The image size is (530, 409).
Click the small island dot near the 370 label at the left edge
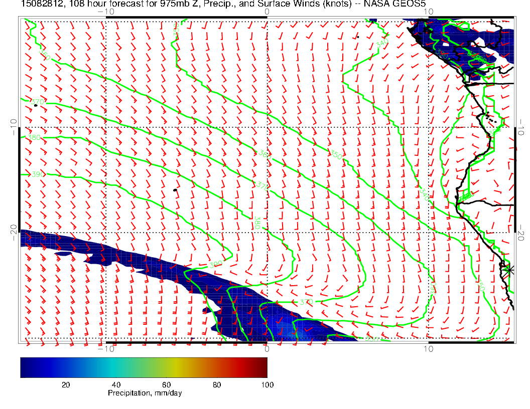pyautogui.click(x=35, y=105)
